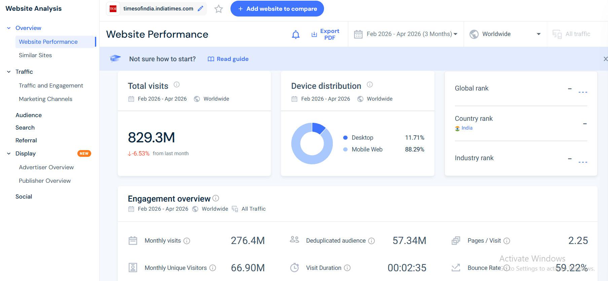
Task: Click the Desktop blue legend dot
Action: tap(345, 138)
